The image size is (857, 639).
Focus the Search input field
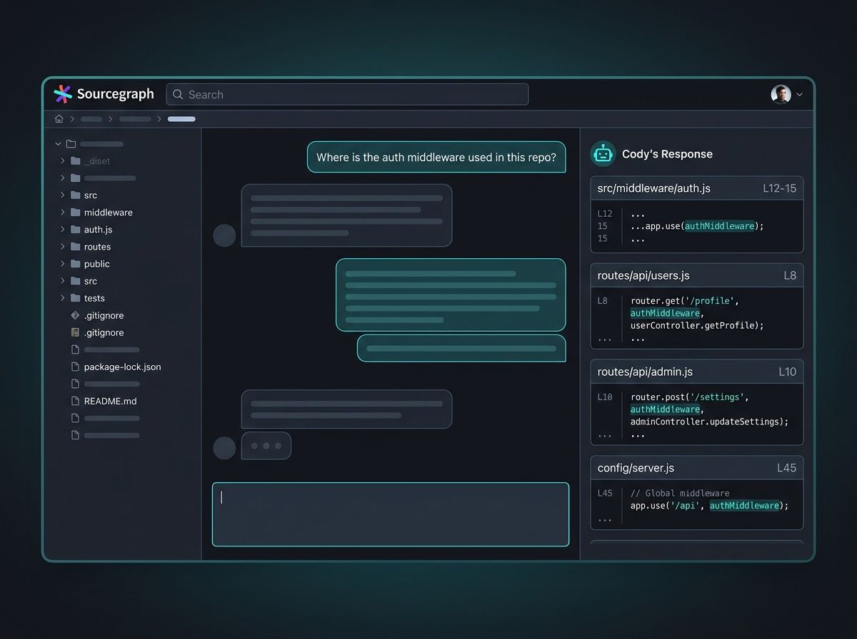(x=347, y=94)
